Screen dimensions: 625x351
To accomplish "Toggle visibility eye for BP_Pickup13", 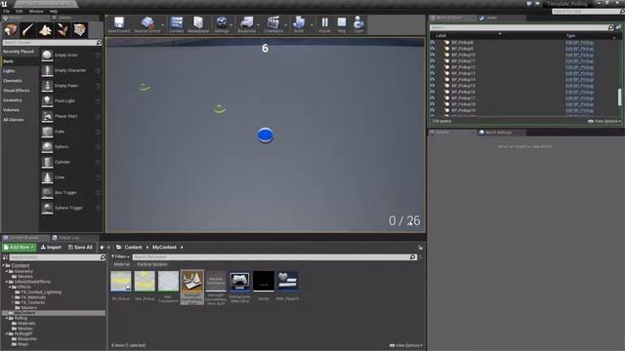I will (x=433, y=73).
